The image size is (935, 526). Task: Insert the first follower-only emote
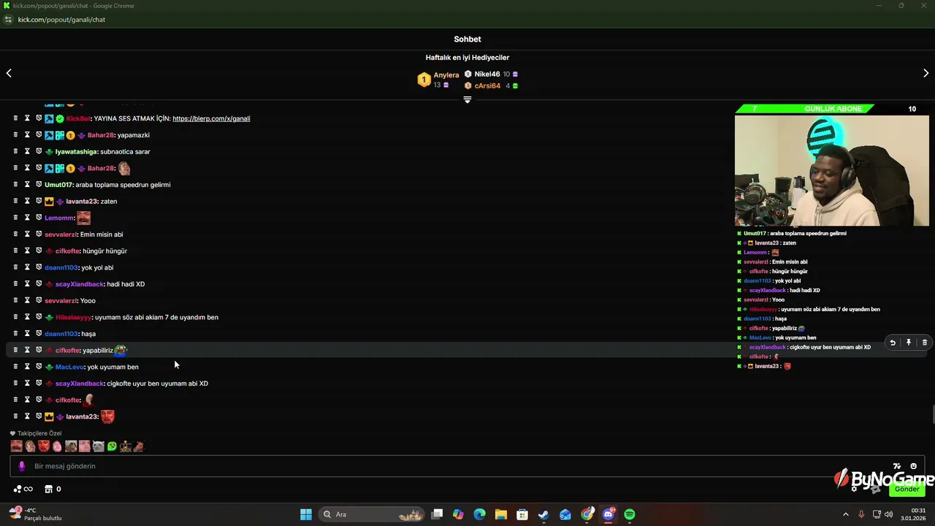tap(16, 446)
